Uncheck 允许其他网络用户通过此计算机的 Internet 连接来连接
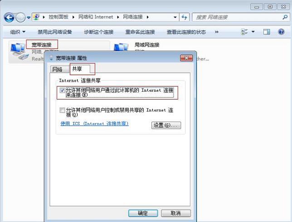Image resolution: width=292 pixels, height=222 pixels. pyautogui.click(x=62, y=90)
